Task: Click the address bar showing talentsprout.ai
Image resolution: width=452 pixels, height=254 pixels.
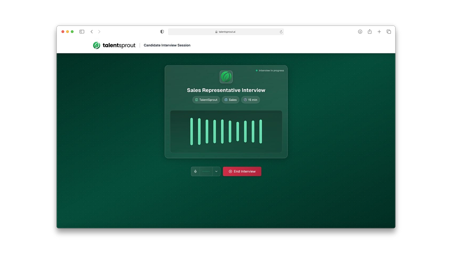Action: [x=226, y=31]
